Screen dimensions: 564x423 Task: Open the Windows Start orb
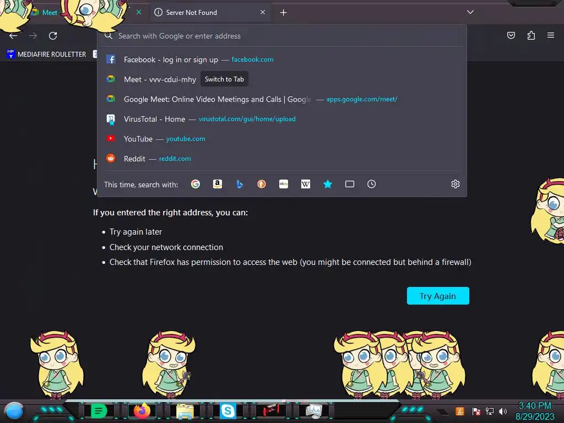tap(14, 411)
